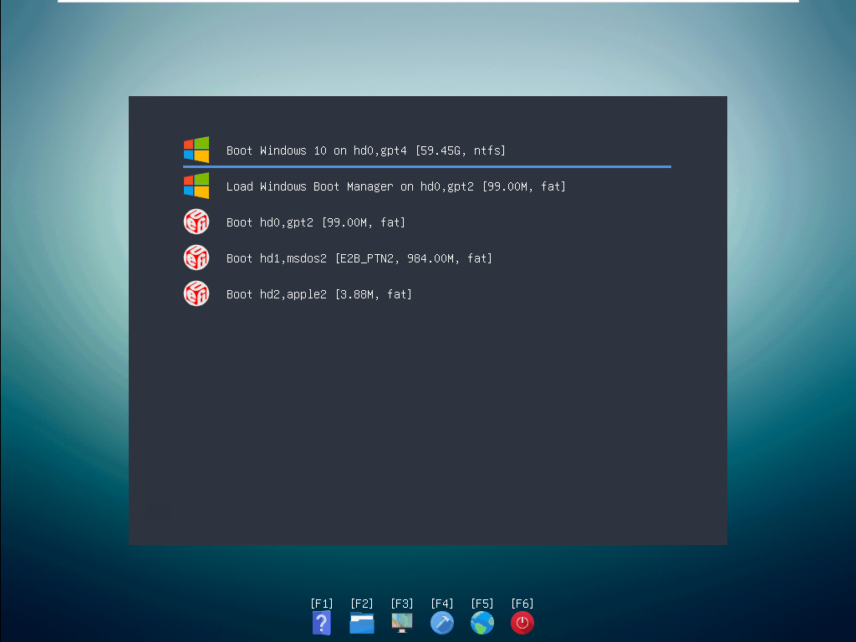Click the [F2] label

coord(362,604)
